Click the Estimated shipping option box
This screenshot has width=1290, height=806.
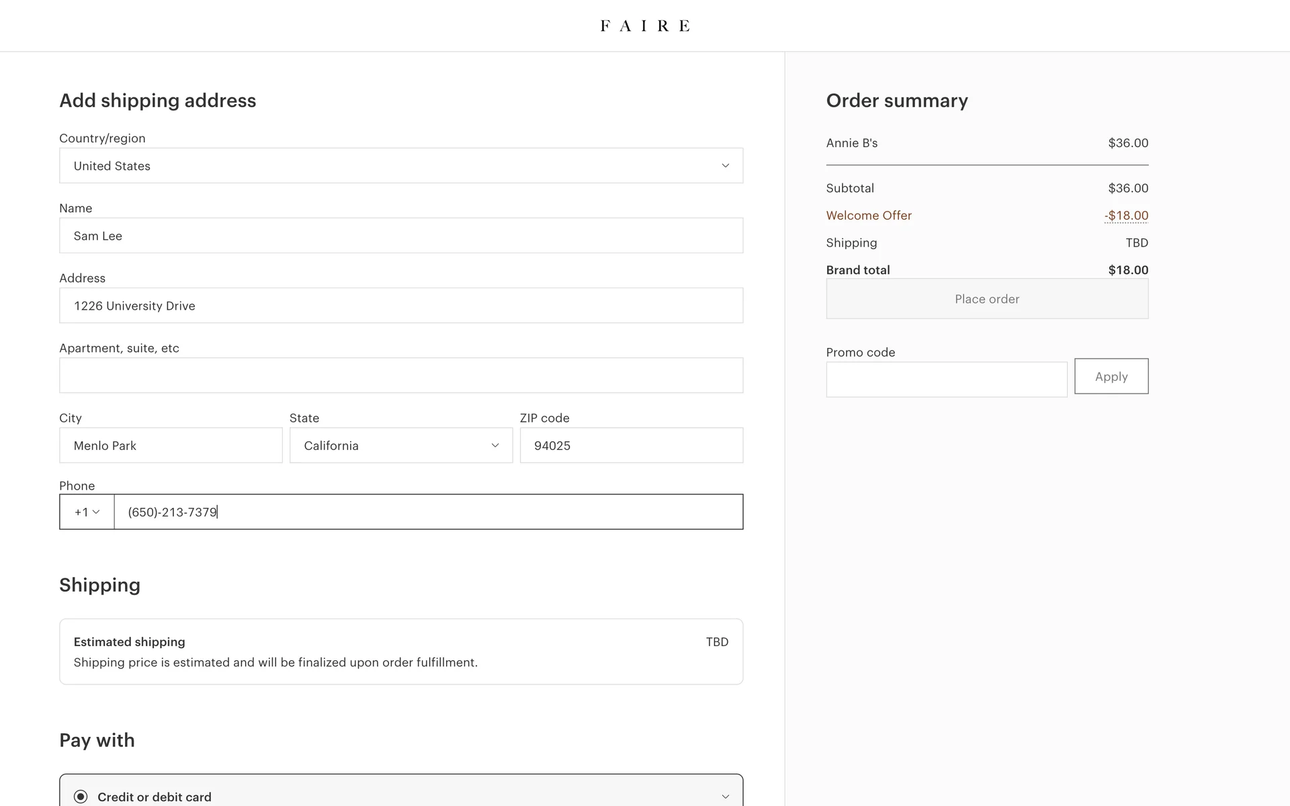click(400, 652)
